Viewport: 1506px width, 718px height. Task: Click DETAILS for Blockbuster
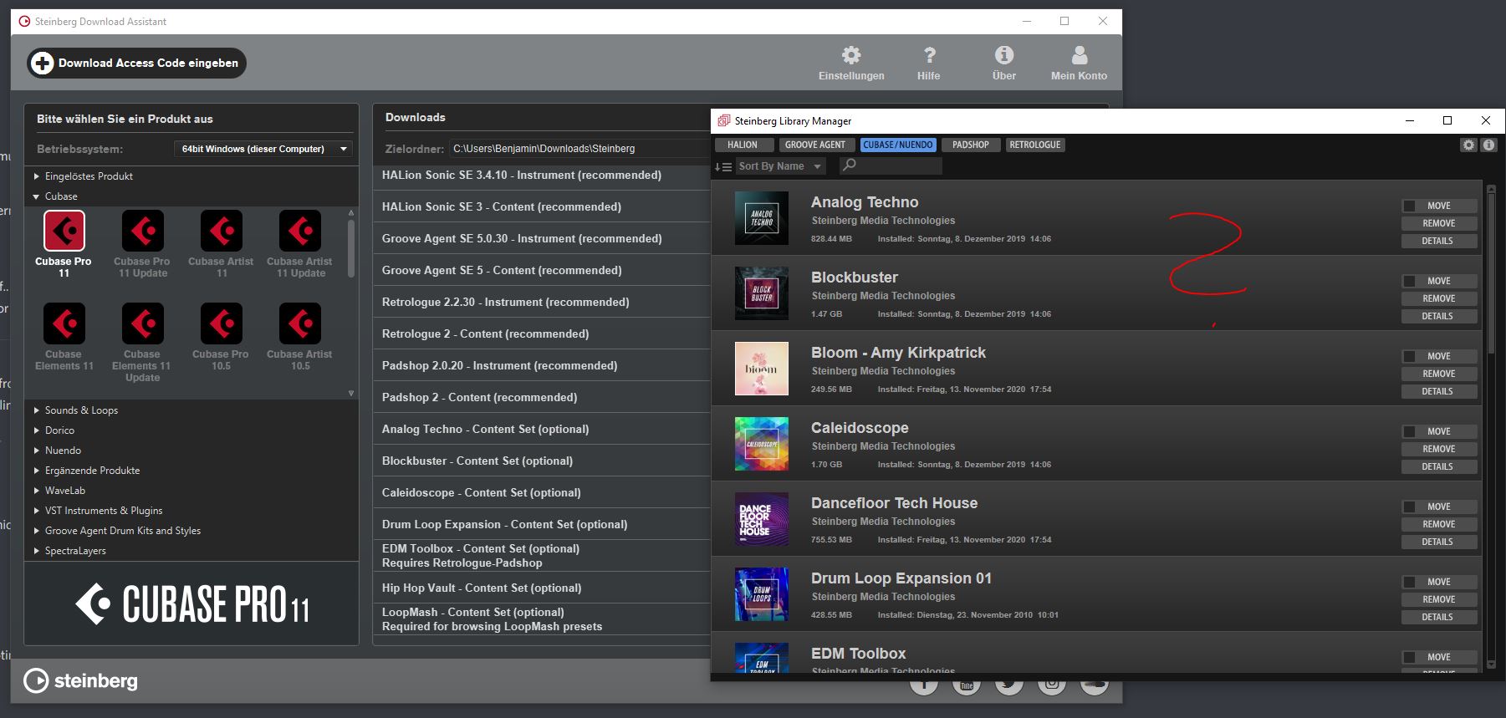[1439, 316]
